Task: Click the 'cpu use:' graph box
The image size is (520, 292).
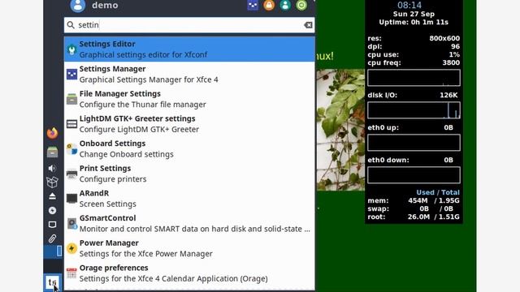Action: point(414,78)
